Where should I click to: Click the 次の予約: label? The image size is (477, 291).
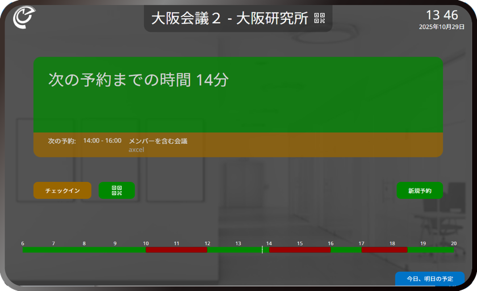[62, 141]
